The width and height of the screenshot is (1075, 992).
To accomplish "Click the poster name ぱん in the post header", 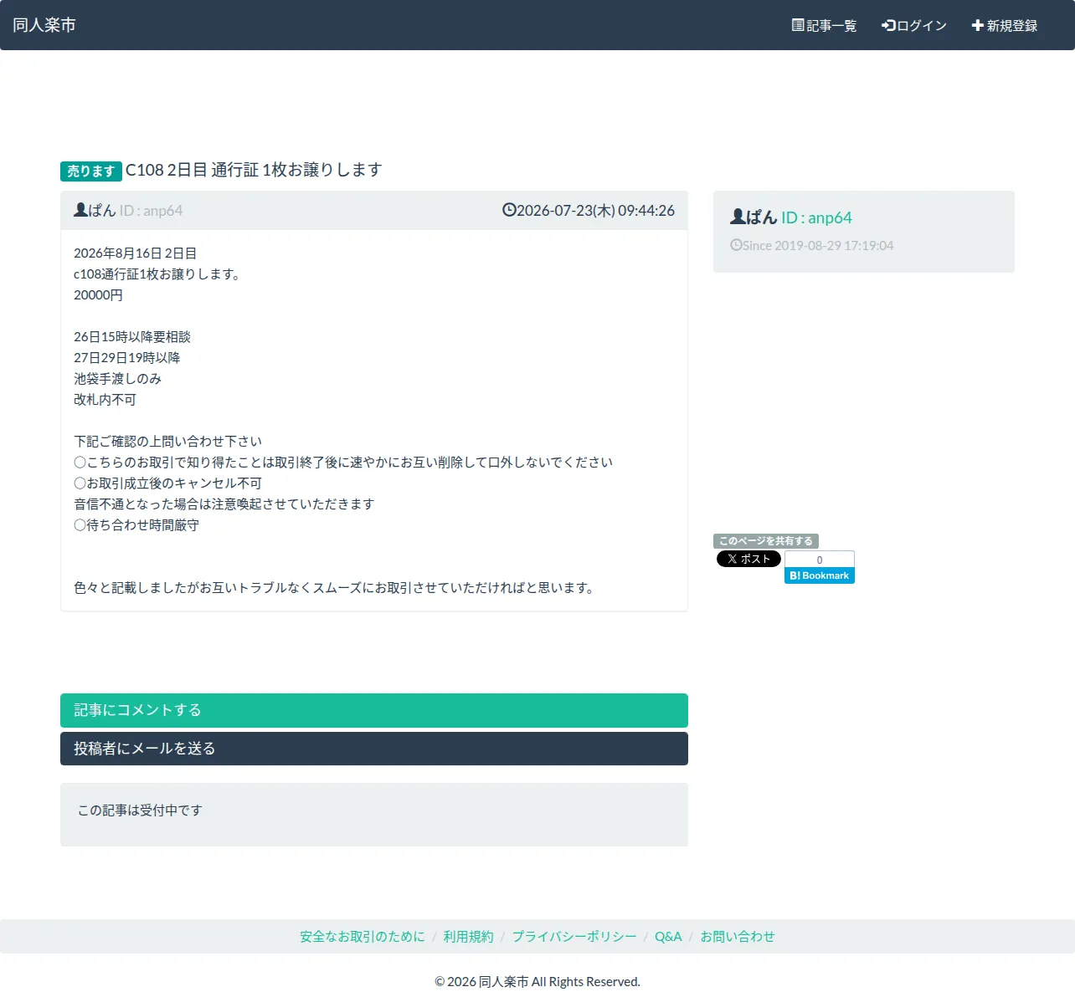I will click(x=102, y=211).
